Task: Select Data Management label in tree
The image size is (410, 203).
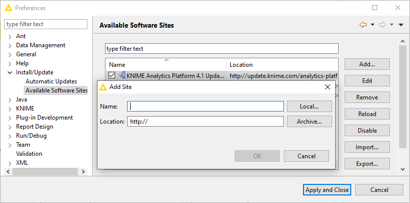Action: point(41,45)
